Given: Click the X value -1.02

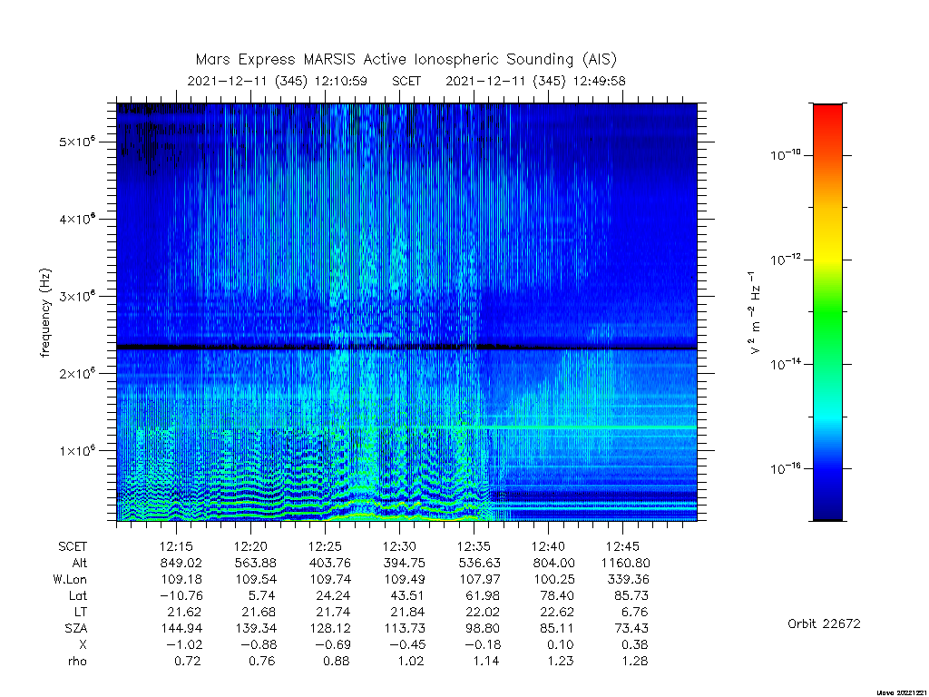Looking at the screenshot, I should point(185,644).
